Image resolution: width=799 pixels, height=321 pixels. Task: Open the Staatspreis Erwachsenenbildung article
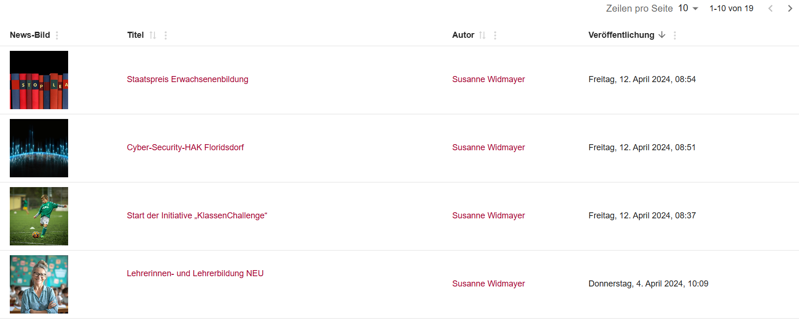(188, 79)
